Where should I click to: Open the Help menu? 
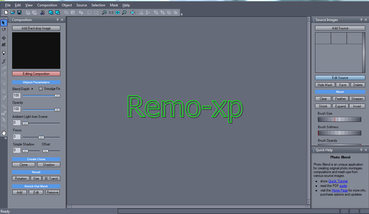pyautogui.click(x=126, y=5)
